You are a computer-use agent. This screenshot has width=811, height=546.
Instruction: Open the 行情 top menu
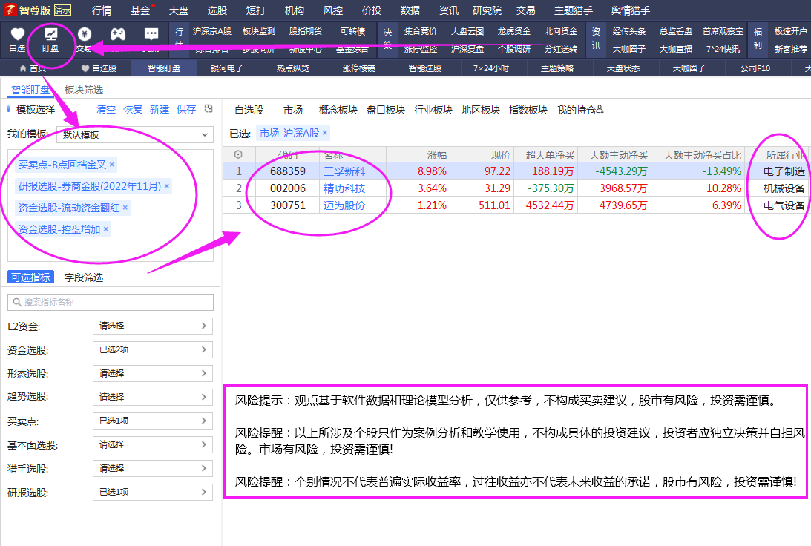[102, 10]
